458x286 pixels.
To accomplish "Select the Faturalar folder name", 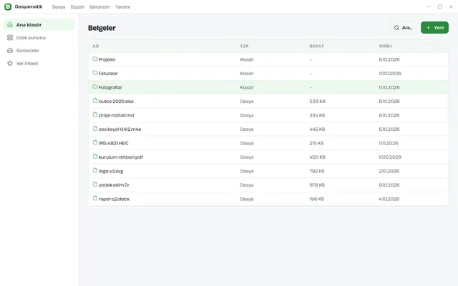I will 108,74.
